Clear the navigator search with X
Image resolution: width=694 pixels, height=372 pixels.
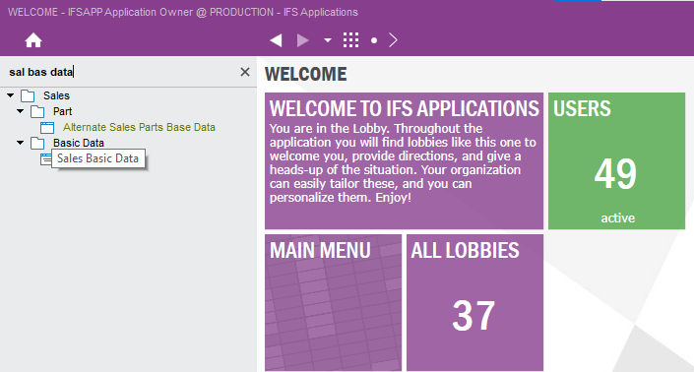pyautogui.click(x=245, y=72)
